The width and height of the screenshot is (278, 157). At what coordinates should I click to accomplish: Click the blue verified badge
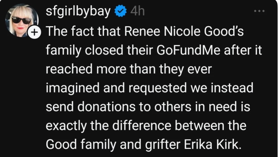(121, 12)
